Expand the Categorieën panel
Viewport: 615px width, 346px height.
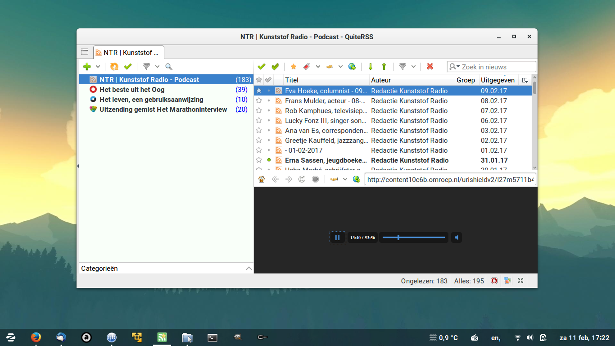[x=249, y=268]
